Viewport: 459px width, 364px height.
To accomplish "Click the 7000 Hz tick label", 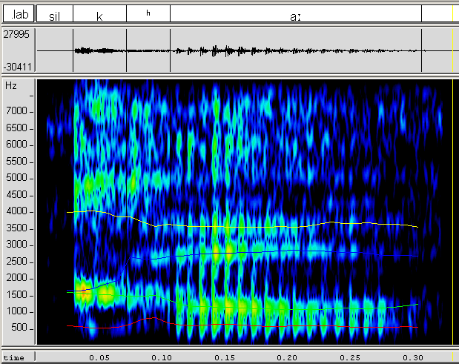I will 18,111.
